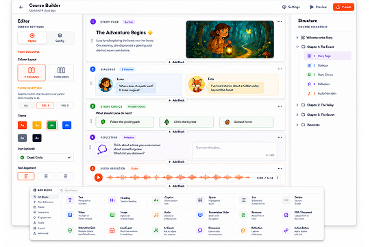This screenshot has width=370, height=247.
Task: Insert a Heading block via its H1 icon
Action: (x=112, y=200)
